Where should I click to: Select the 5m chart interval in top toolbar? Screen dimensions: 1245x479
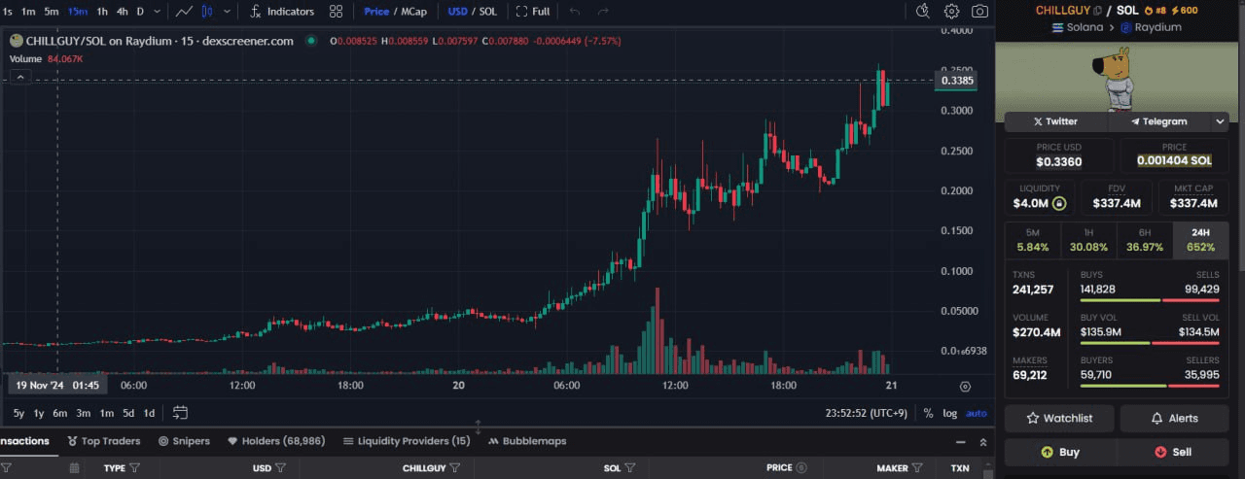52,12
